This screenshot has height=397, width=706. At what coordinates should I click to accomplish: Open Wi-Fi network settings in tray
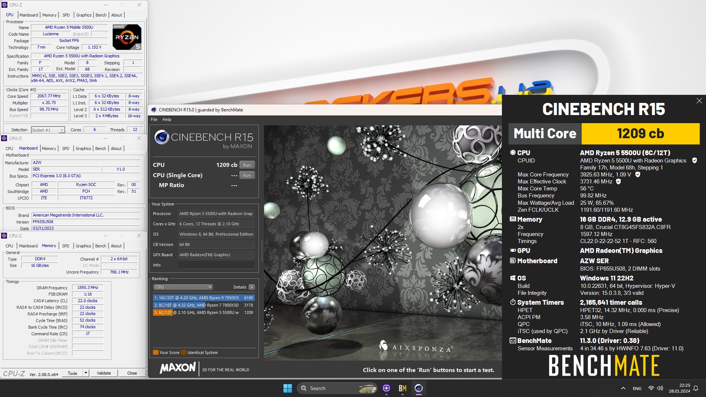pyautogui.click(x=651, y=388)
